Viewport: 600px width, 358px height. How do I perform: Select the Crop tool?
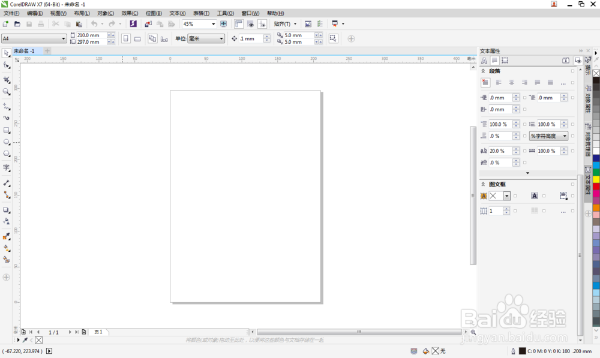[7, 80]
